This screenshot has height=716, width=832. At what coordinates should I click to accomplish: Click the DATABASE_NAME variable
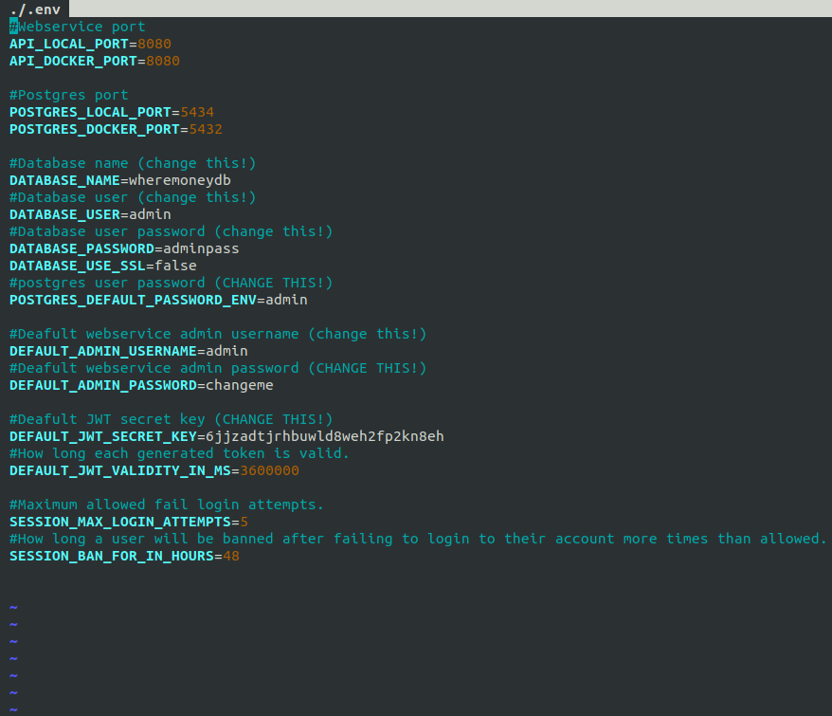point(64,180)
